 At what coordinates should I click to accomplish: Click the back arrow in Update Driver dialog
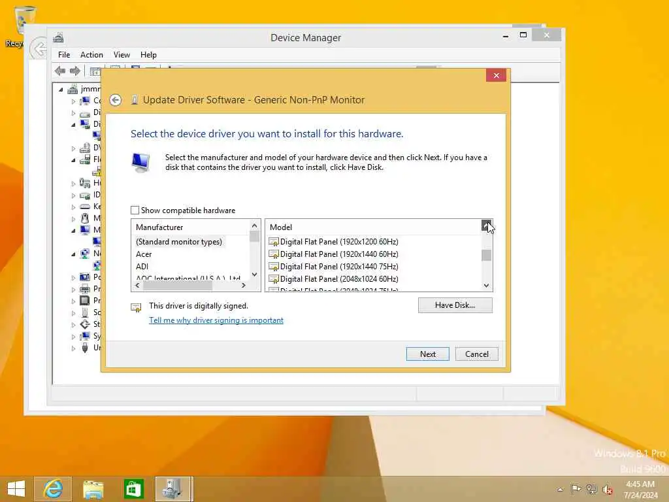coord(115,100)
